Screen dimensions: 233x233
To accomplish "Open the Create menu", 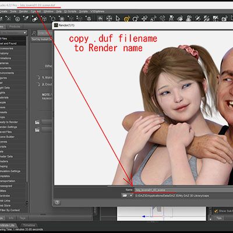I will tap(3, 12).
